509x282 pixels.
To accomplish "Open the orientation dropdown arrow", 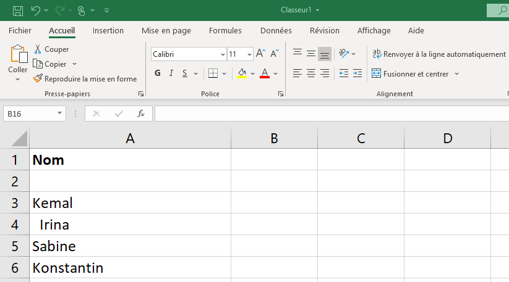I will [354, 54].
